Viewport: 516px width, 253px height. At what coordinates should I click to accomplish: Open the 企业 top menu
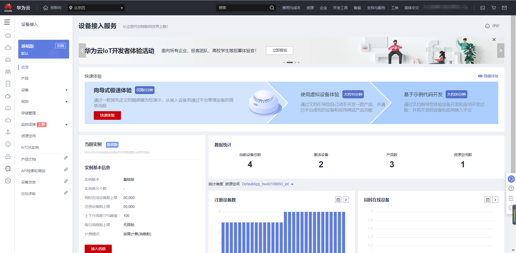[x=324, y=8]
